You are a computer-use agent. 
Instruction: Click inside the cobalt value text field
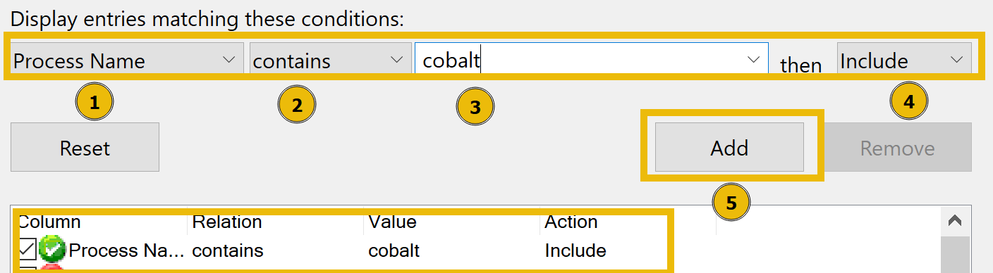pyautogui.click(x=578, y=61)
